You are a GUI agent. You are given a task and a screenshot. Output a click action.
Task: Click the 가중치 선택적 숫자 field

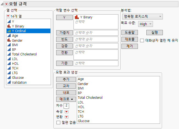(96, 33)
